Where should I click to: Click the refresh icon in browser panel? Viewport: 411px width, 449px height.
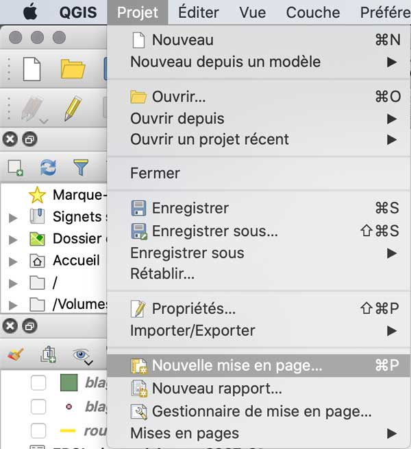(48, 167)
